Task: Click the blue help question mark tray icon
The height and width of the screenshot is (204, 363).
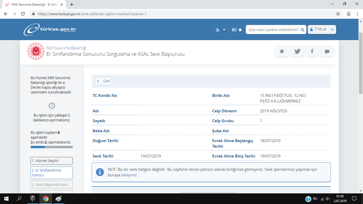Action: click(x=308, y=199)
